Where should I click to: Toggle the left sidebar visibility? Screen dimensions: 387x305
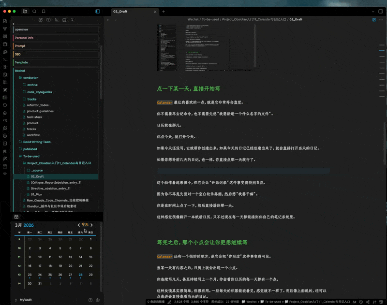97,12
